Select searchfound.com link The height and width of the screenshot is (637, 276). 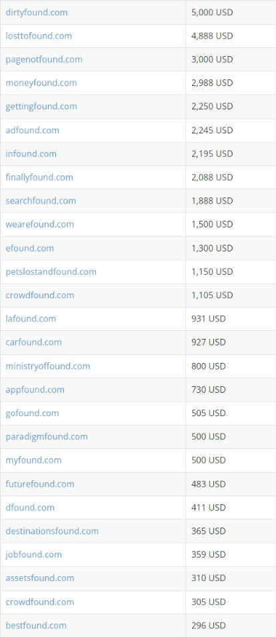click(x=41, y=201)
